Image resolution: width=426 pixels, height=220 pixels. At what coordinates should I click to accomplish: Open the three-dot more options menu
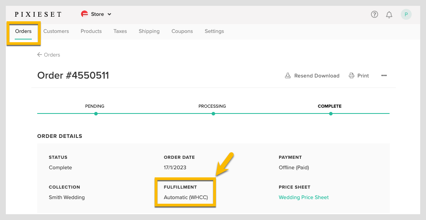tap(384, 76)
